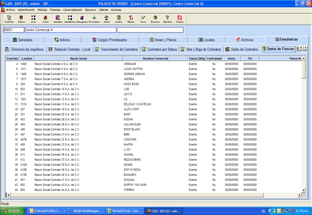Select the Proveedores toolbar icon

coord(94,19)
